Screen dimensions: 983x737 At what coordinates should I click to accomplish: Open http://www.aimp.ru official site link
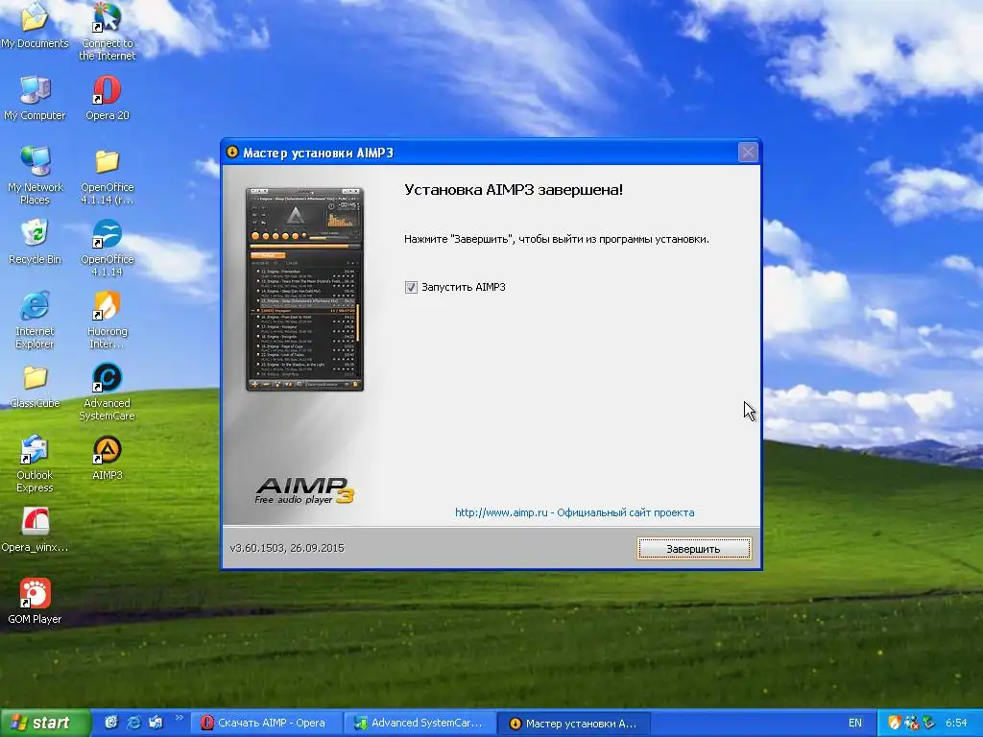(x=574, y=512)
